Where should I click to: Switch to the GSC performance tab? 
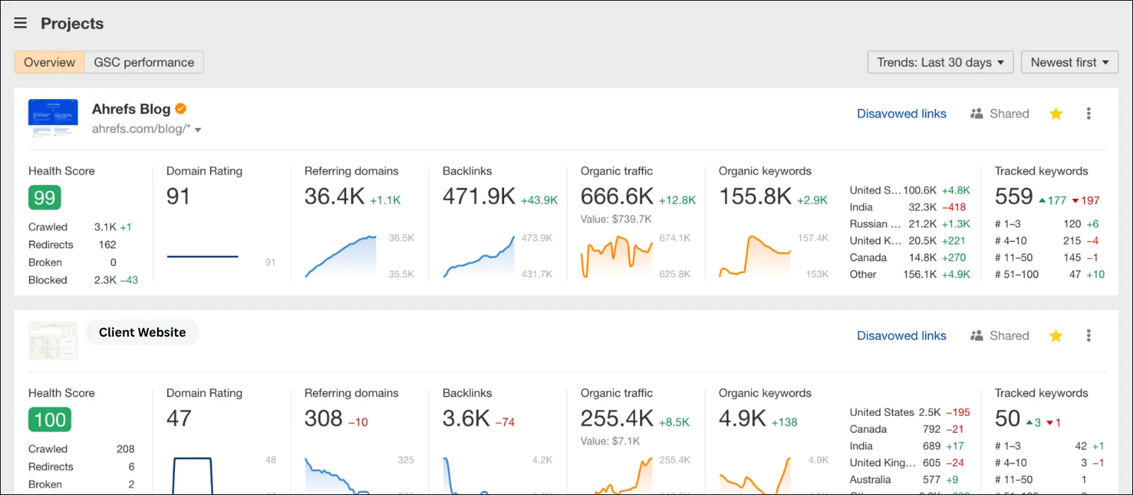(144, 62)
